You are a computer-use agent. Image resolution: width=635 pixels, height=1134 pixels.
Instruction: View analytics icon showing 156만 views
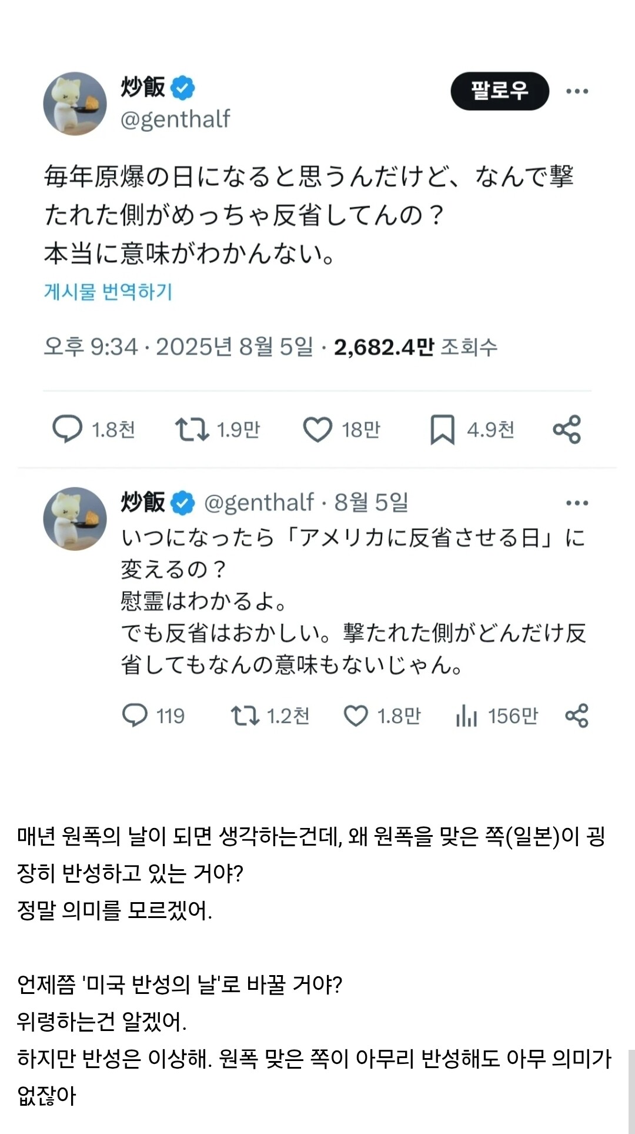[466, 716]
